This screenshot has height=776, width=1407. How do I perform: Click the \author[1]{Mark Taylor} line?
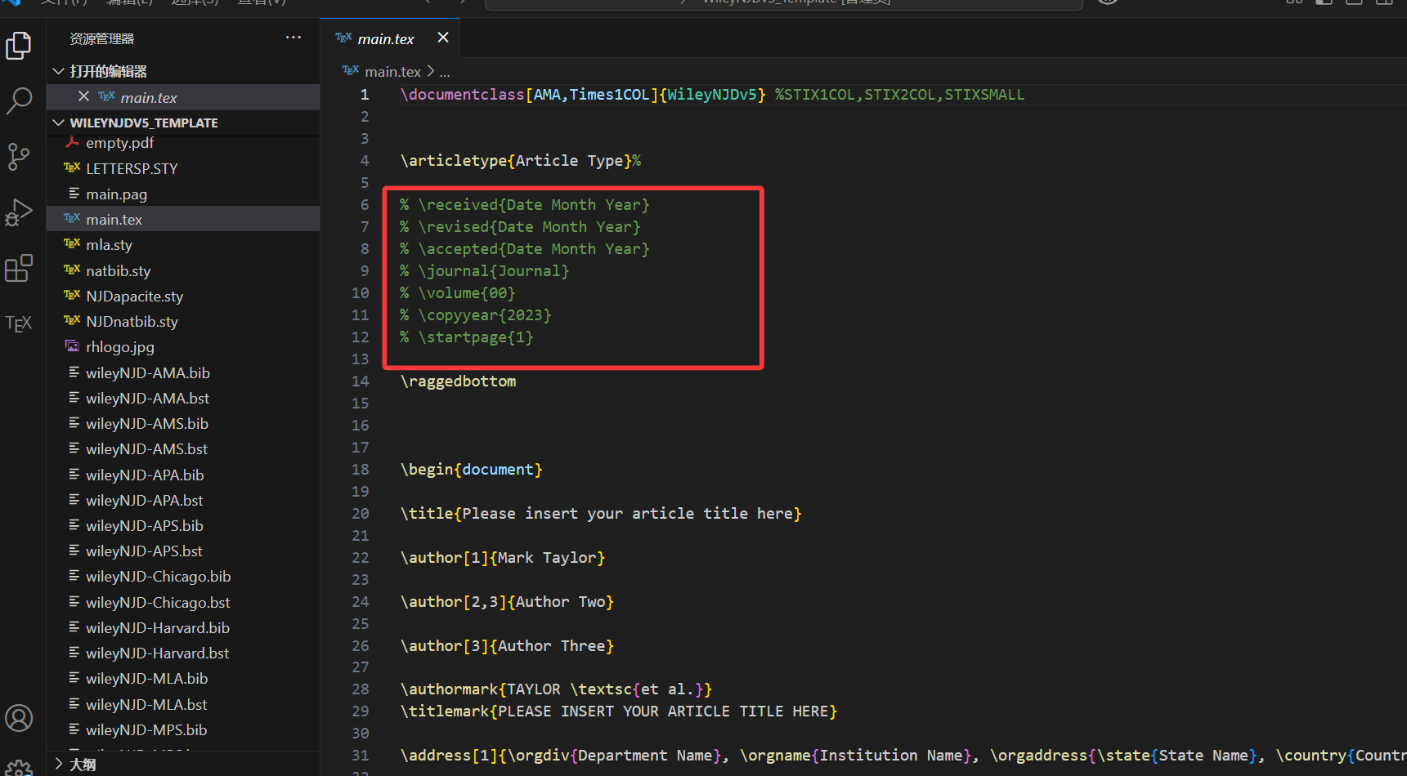click(503, 558)
